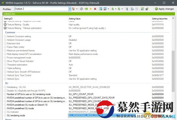The width and height of the screenshot is (177, 120).
Task: Click gear icon beside SLI rendering mode
Action: 5,115
